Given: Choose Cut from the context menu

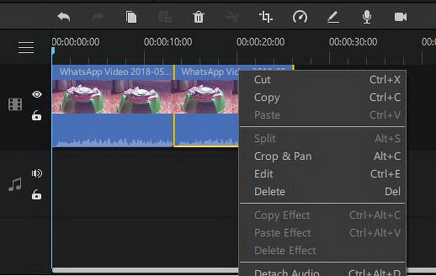Looking at the screenshot, I should tap(323, 80).
